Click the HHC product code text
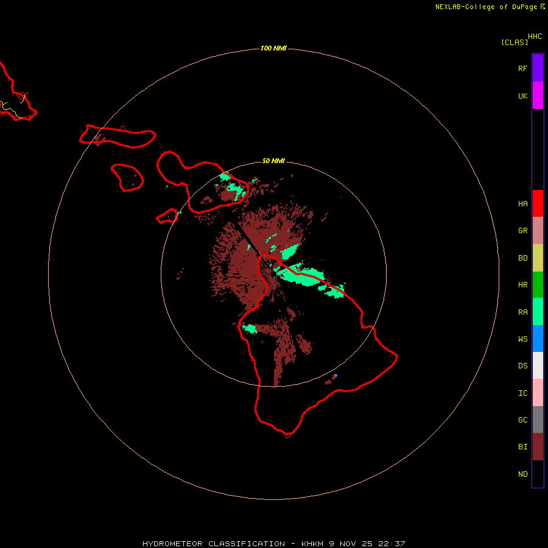548x548 pixels. coord(535,37)
